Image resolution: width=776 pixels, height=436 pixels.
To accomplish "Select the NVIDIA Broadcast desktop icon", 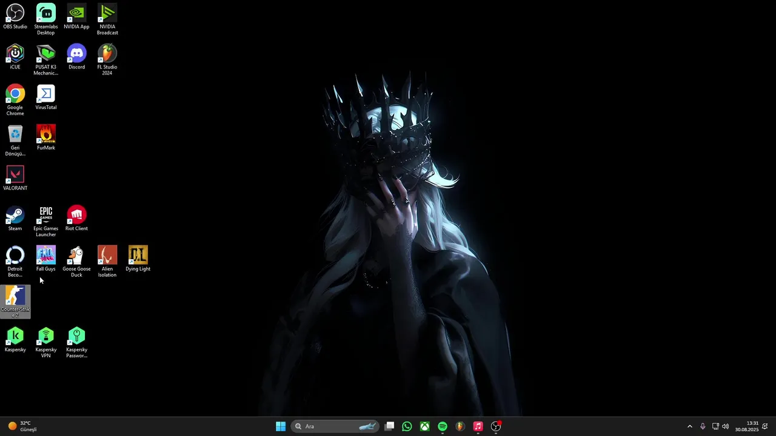I will (x=107, y=19).
